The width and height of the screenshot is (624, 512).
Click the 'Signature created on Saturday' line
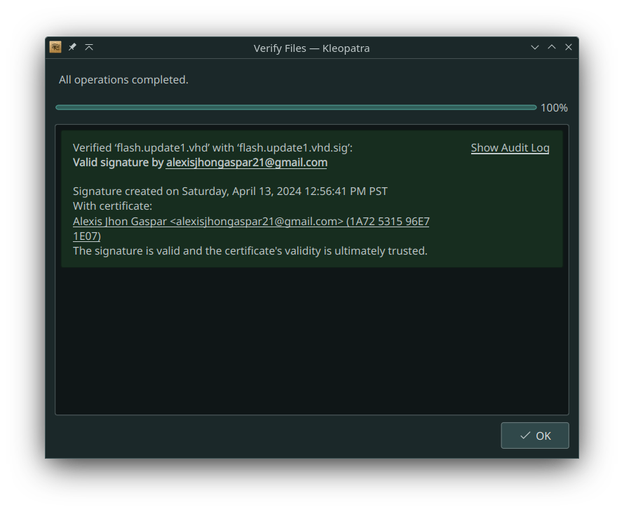[230, 191]
